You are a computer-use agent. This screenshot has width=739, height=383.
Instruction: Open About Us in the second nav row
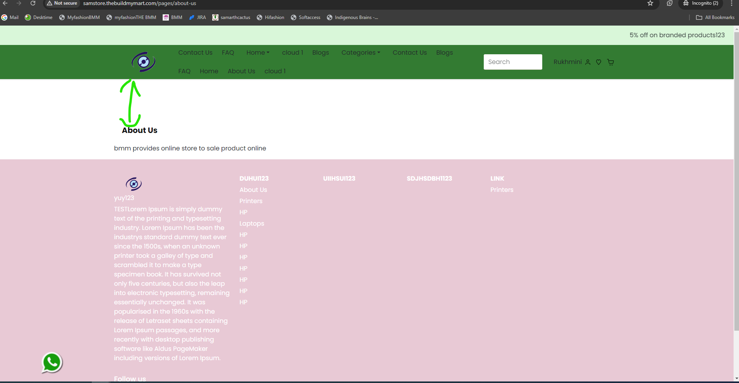click(241, 71)
